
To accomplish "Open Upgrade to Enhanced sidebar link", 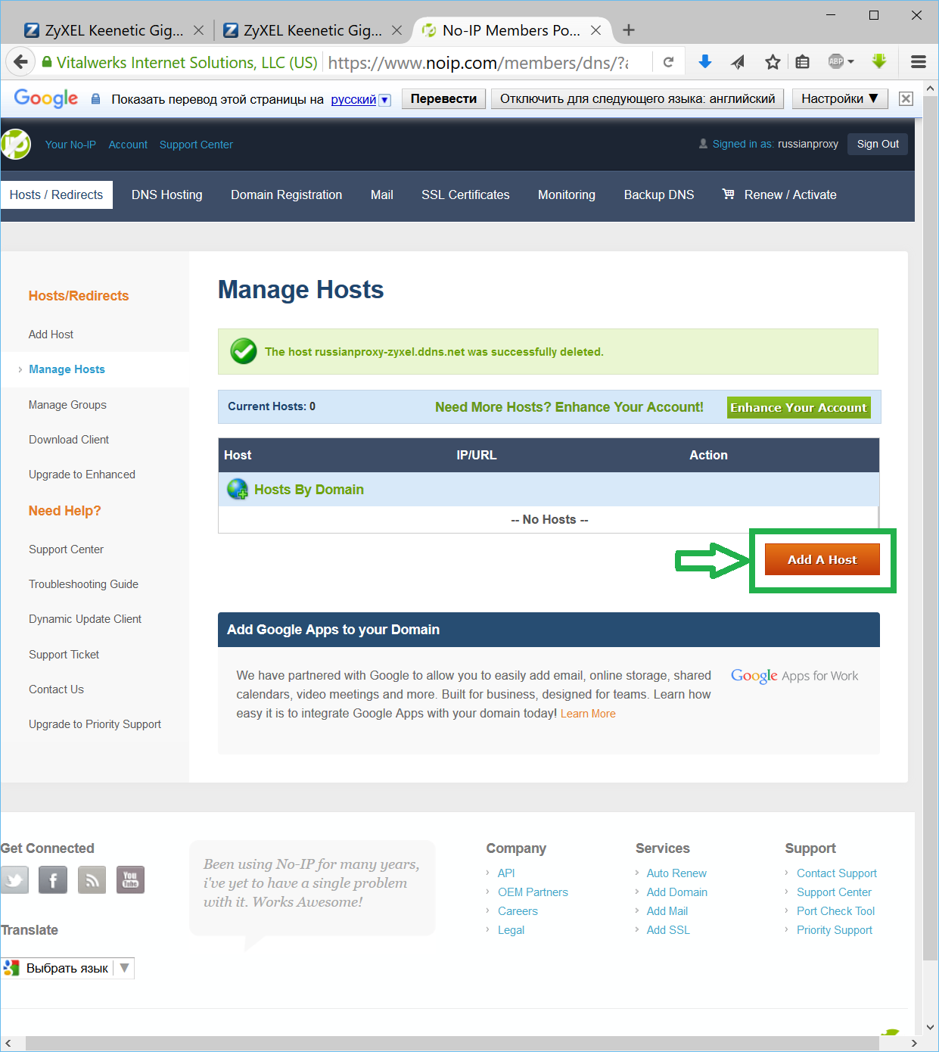I will [82, 475].
